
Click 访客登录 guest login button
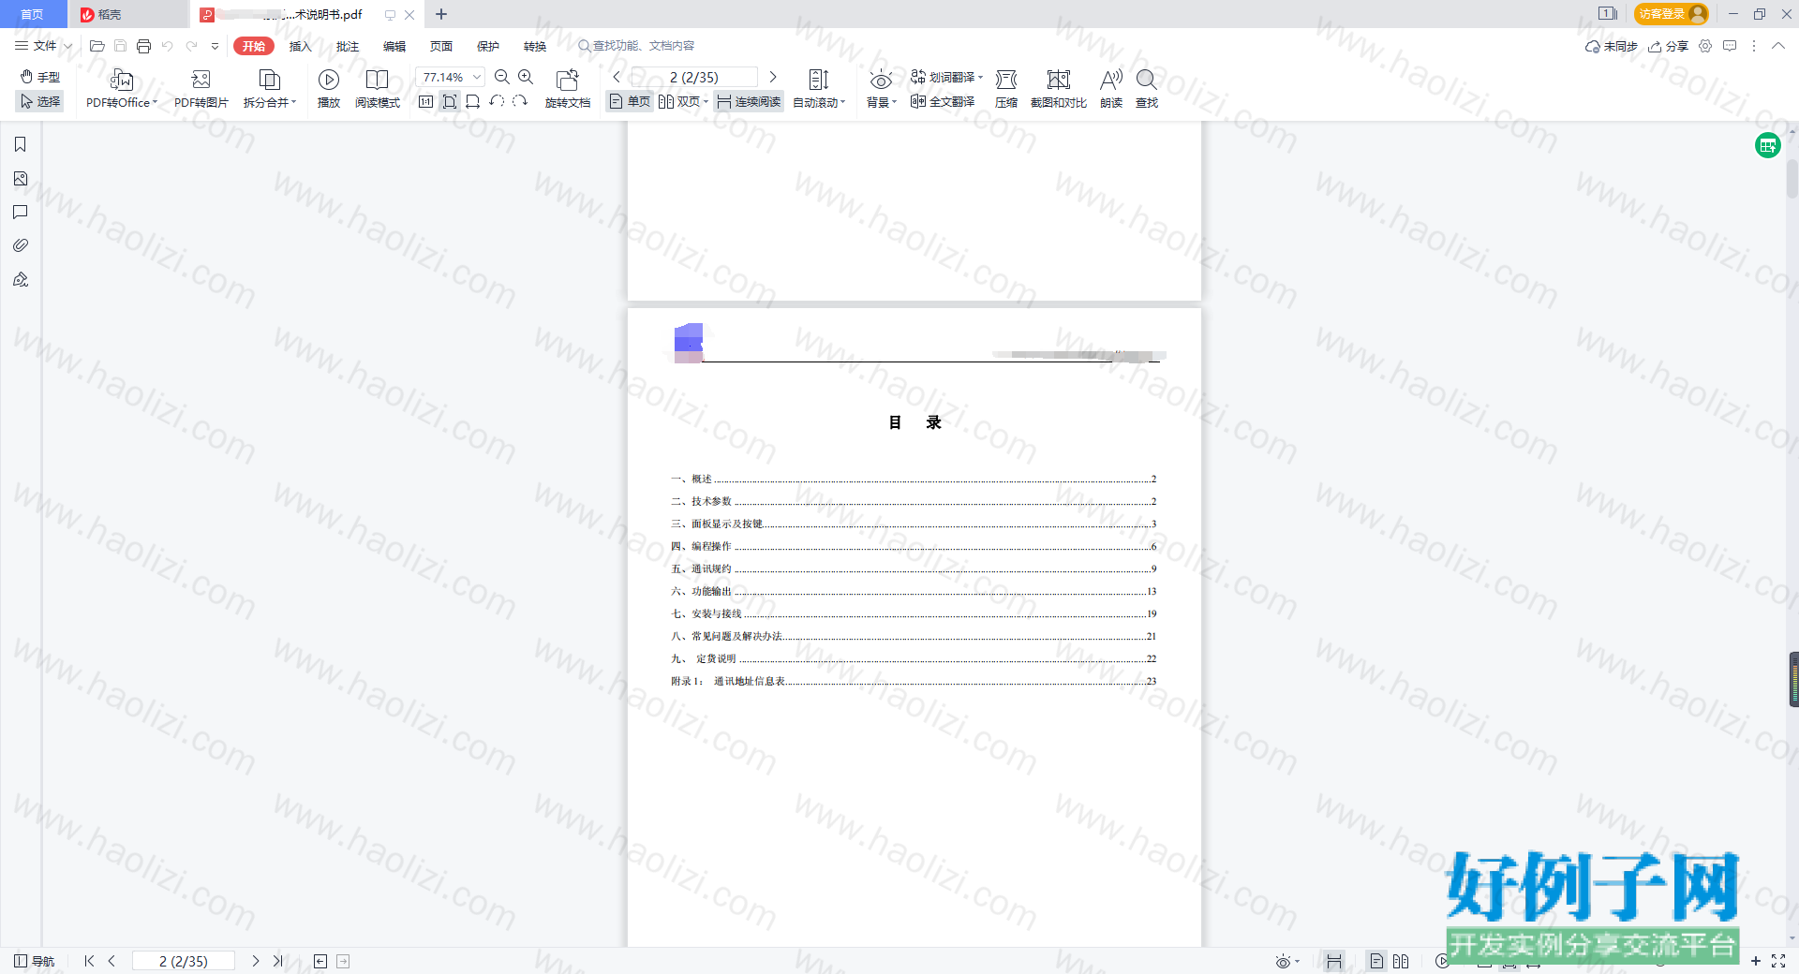[x=1671, y=14]
